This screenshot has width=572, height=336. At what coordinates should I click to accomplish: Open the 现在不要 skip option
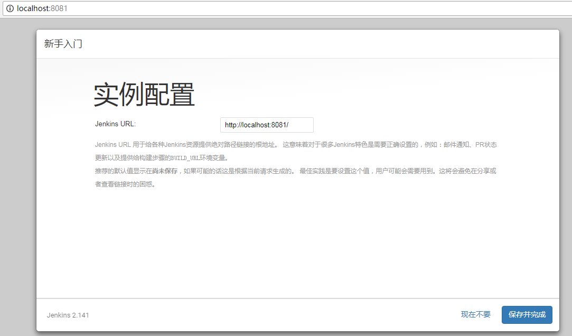pos(475,314)
